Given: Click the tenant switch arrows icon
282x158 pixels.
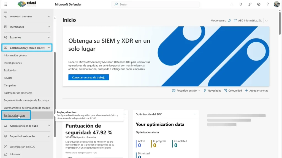Looking at the screenshot, I should pyautogui.click(x=235, y=20).
